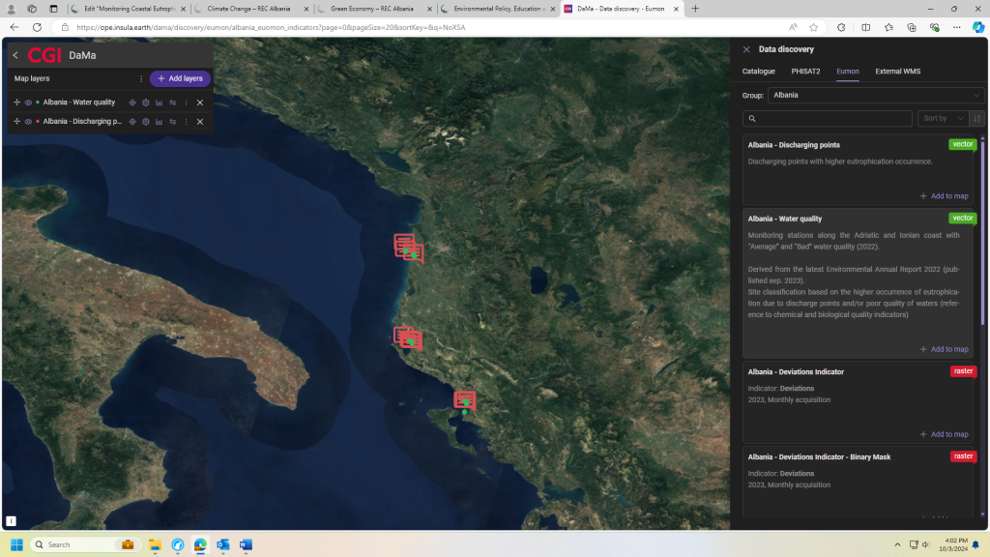Click swap arrows icon on Discharging points layer
990x557 pixels.
pyautogui.click(x=173, y=122)
